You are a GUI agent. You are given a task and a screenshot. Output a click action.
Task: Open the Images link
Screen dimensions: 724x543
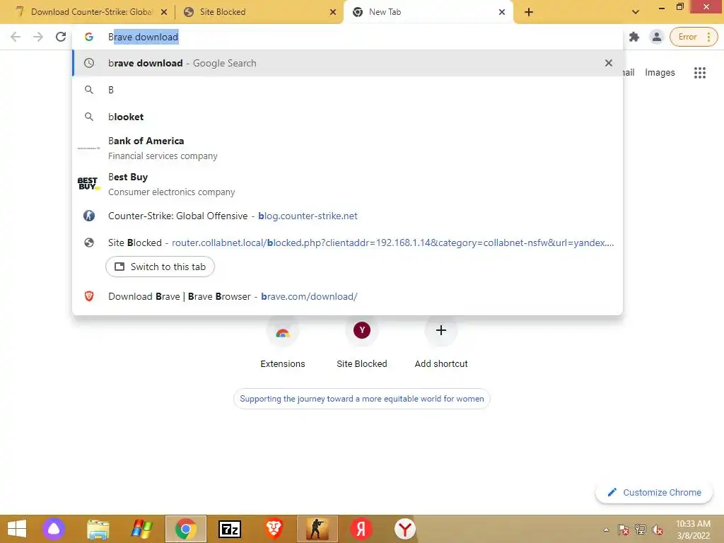click(660, 73)
